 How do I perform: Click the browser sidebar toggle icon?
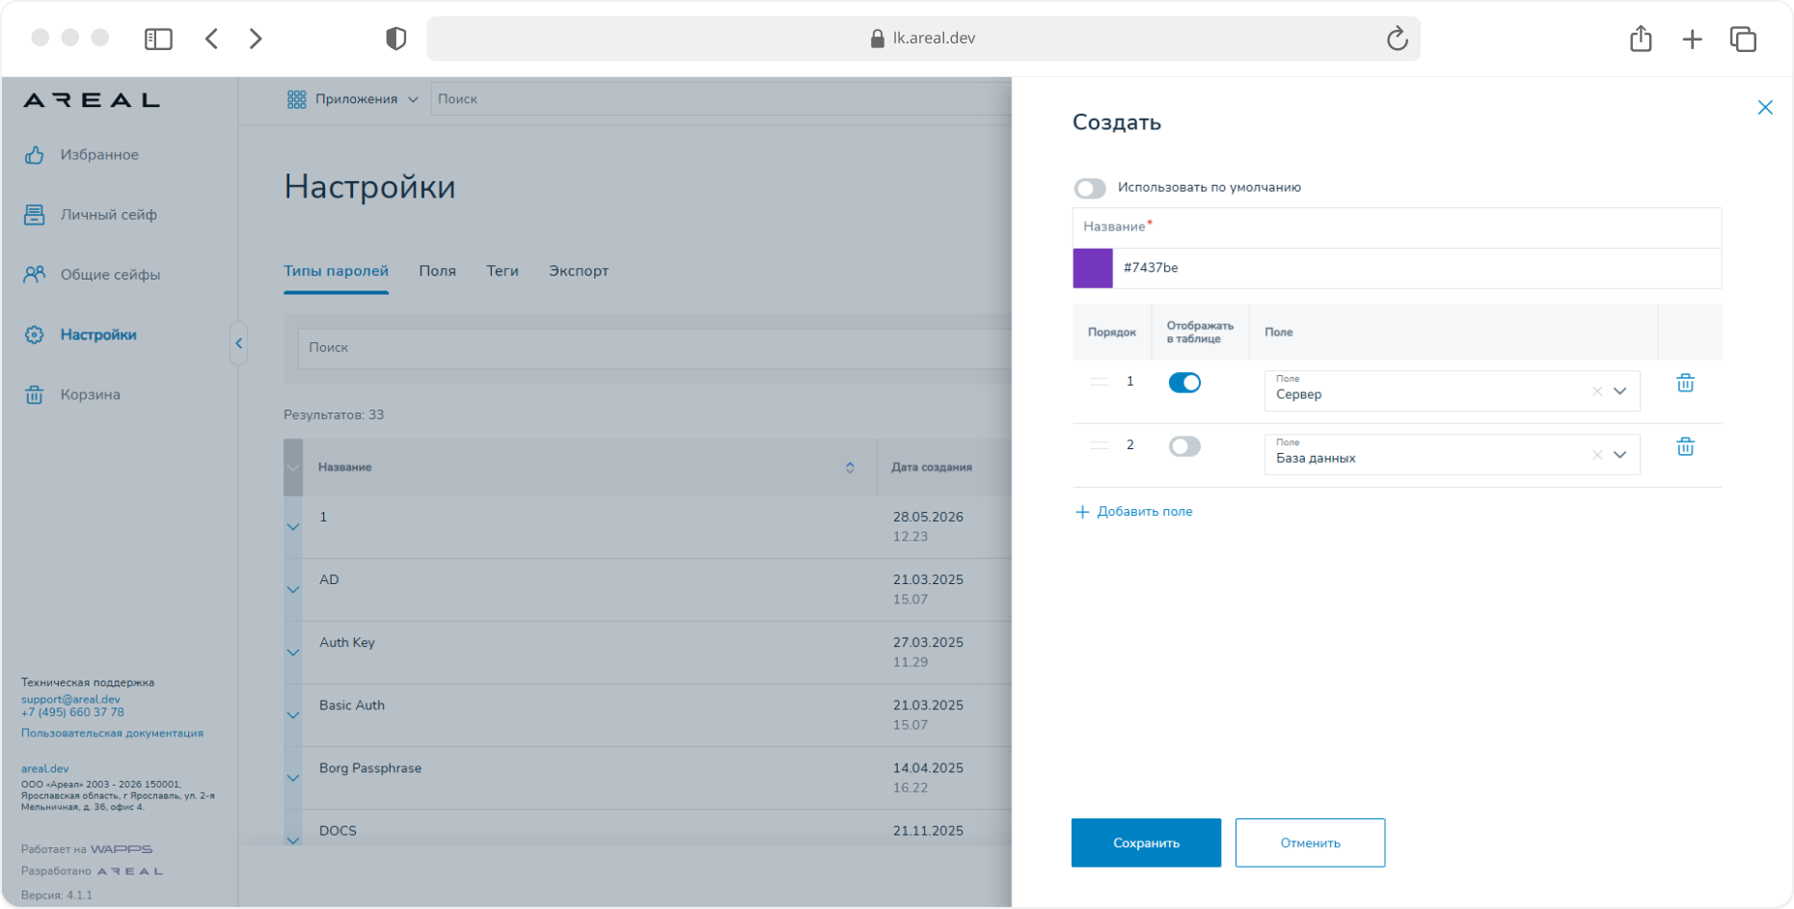158,39
